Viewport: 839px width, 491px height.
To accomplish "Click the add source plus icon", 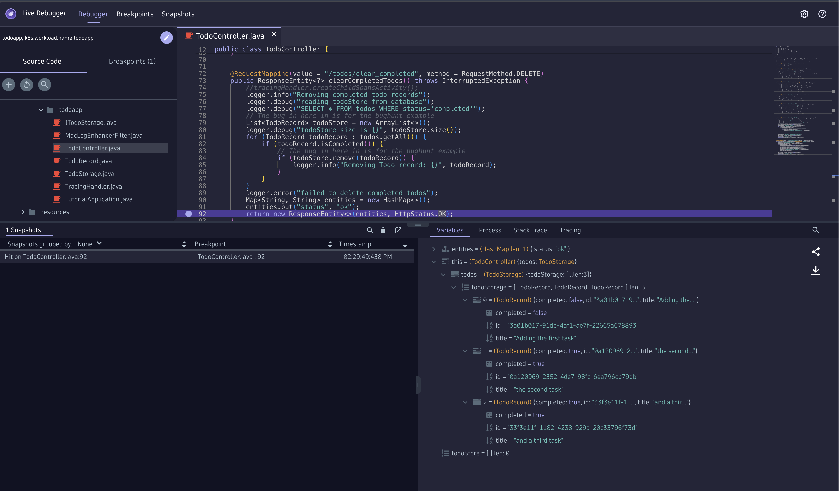I will (x=9, y=85).
